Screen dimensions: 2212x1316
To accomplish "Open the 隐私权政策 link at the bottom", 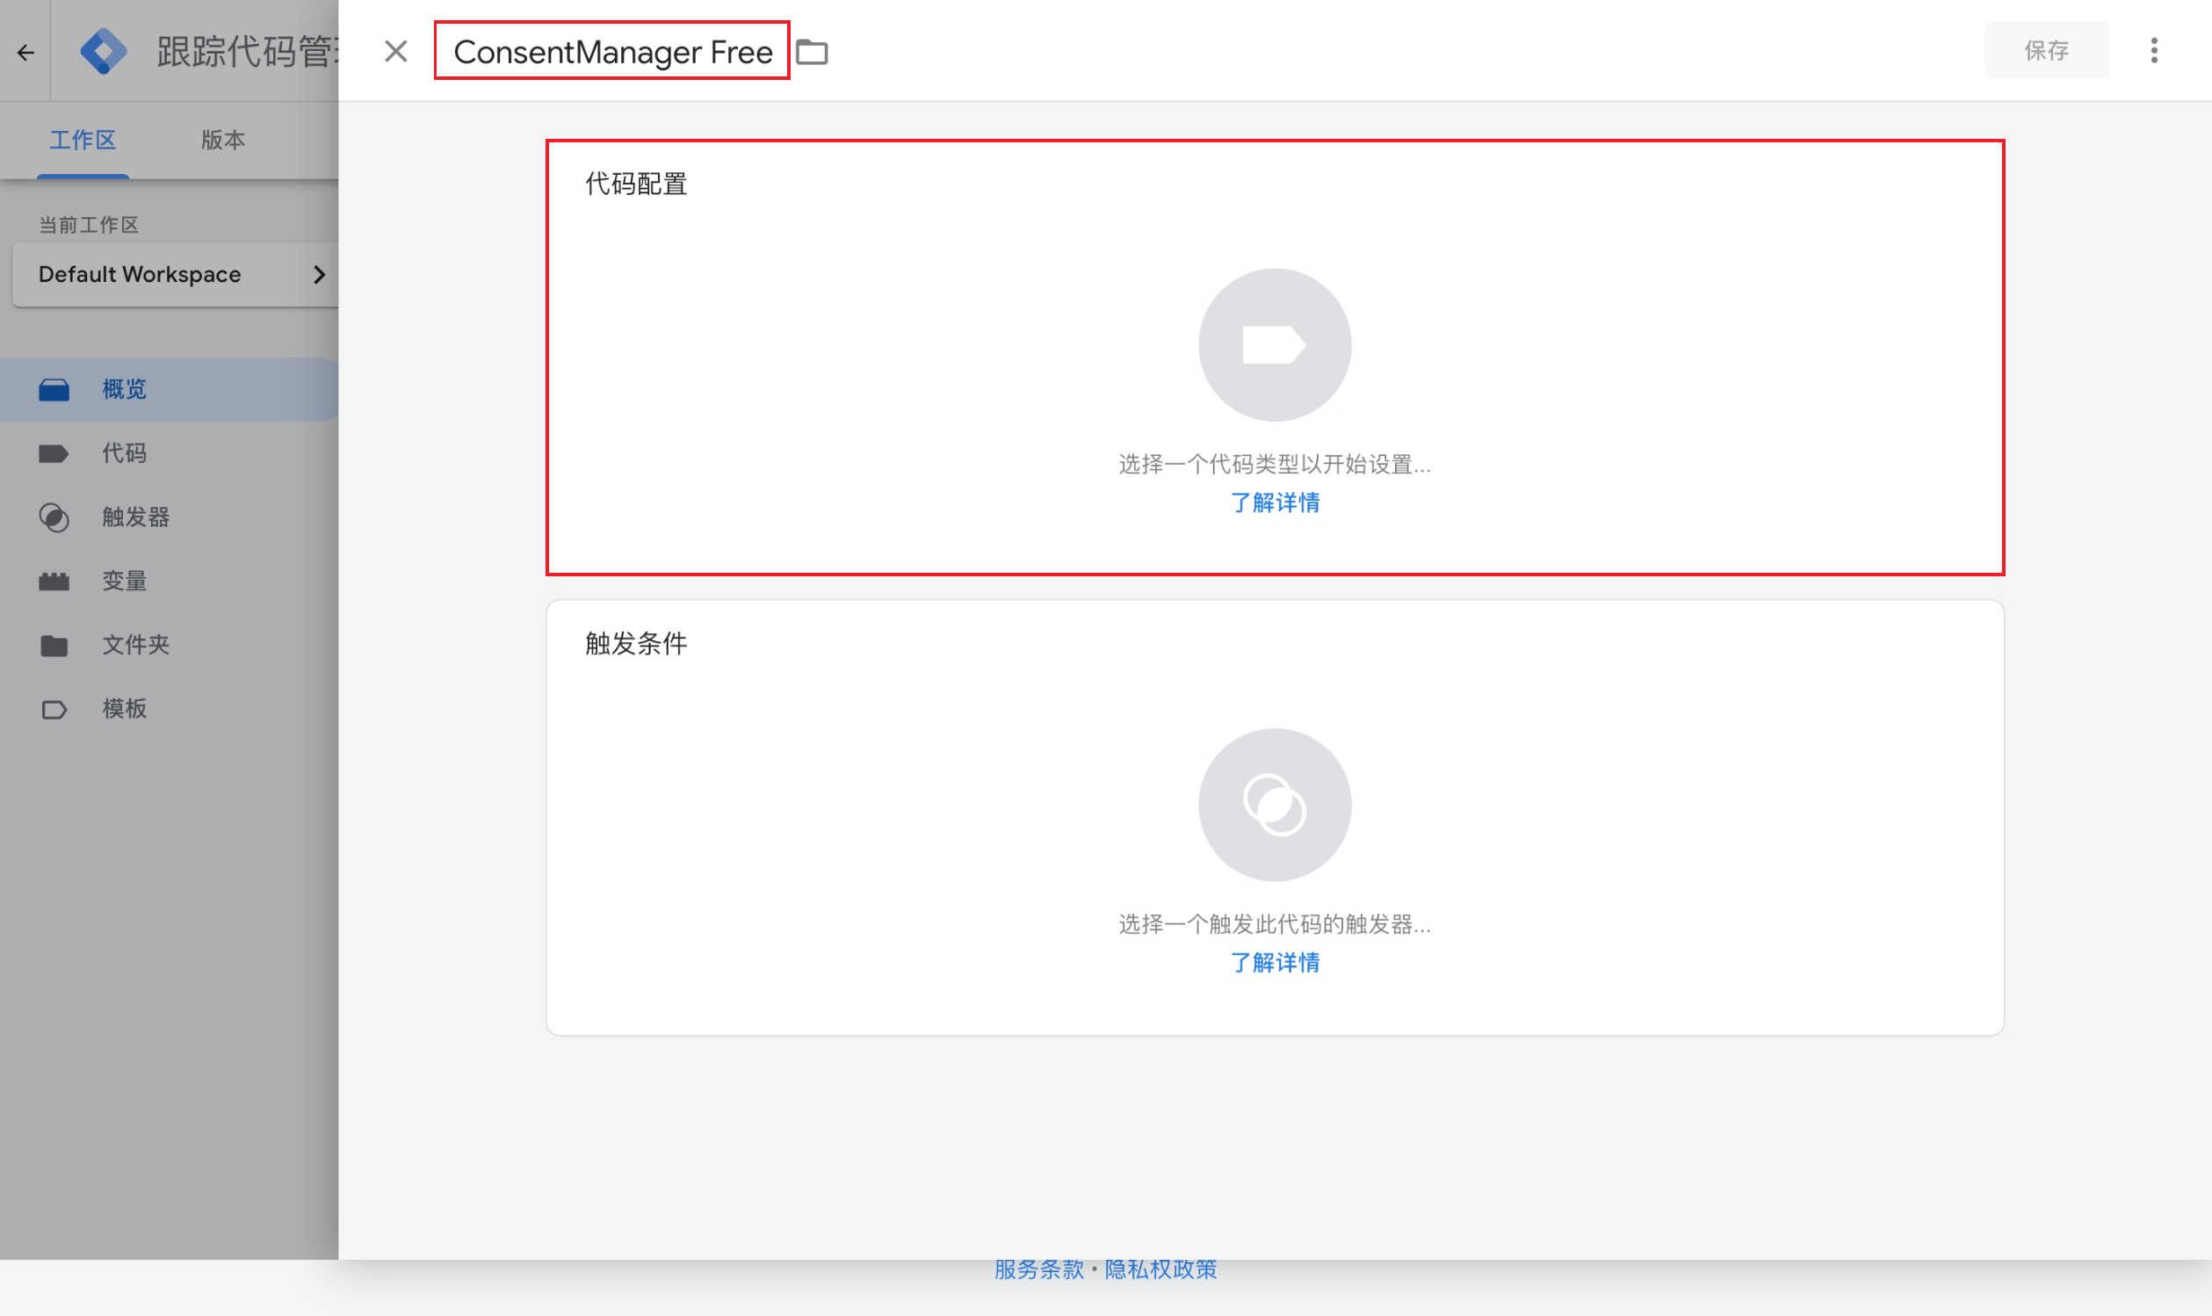I will pyautogui.click(x=1161, y=1269).
